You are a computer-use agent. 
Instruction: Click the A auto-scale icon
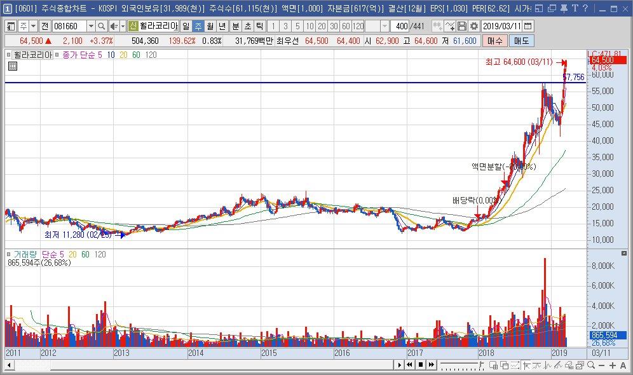tap(623, 365)
